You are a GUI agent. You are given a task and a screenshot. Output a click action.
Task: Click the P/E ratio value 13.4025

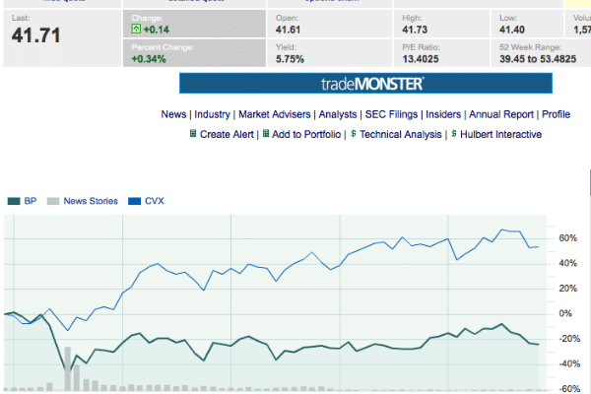coord(421,59)
